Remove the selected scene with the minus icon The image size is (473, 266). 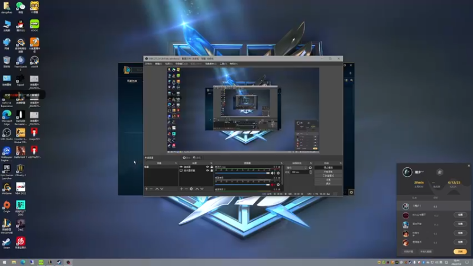tap(151, 189)
